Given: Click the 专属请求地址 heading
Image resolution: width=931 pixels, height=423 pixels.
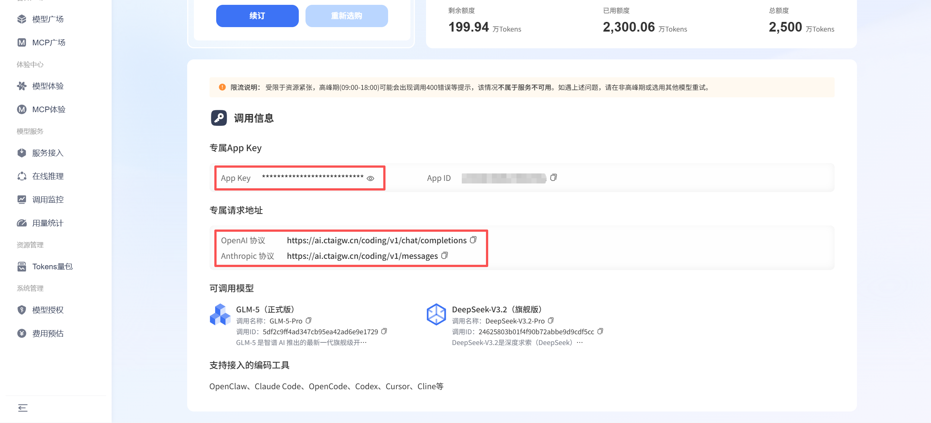Looking at the screenshot, I should 236,210.
